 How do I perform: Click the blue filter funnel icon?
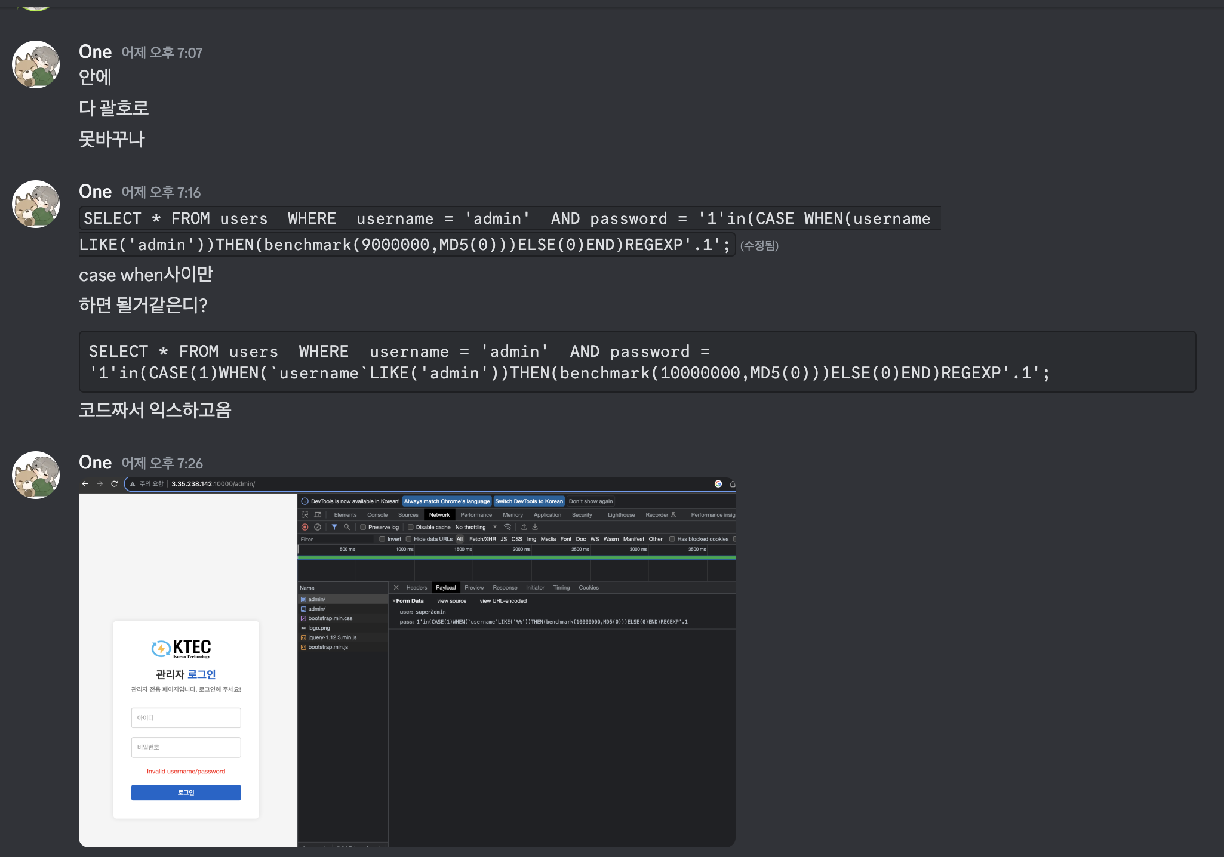coord(334,527)
